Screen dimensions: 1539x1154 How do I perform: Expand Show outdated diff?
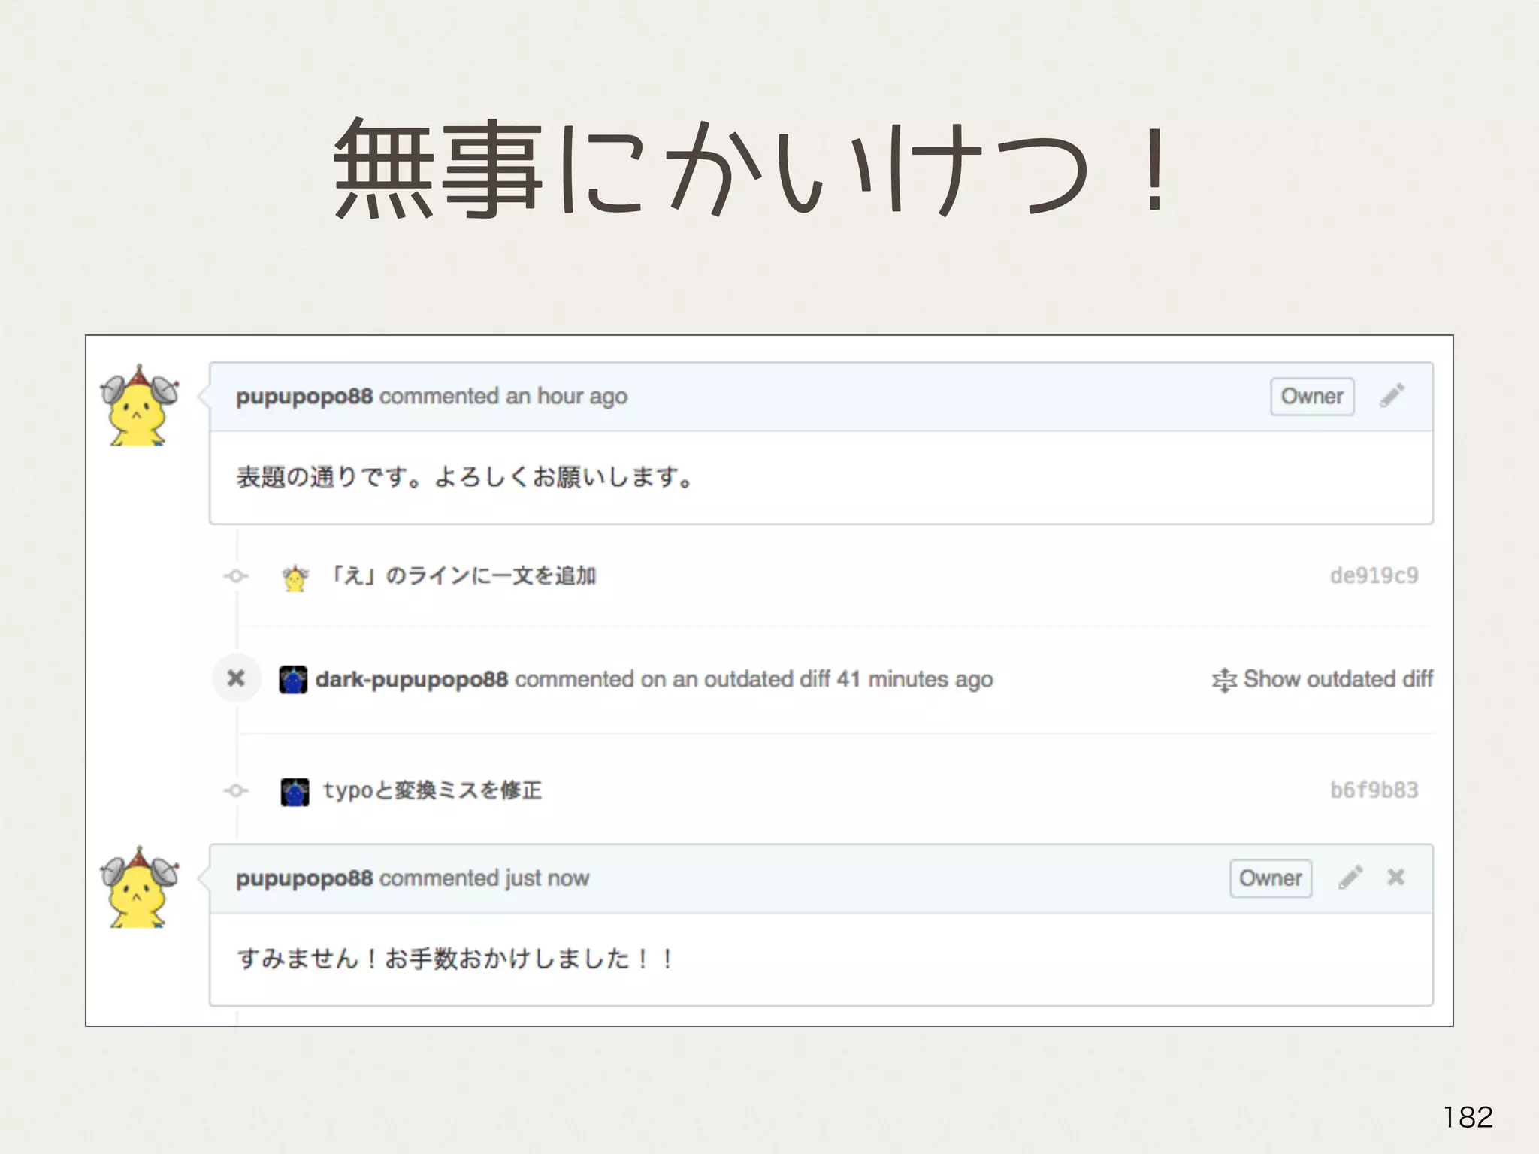click(1338, 679)
